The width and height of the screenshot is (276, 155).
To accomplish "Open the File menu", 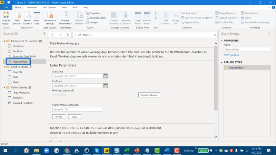I will [6, 7].
